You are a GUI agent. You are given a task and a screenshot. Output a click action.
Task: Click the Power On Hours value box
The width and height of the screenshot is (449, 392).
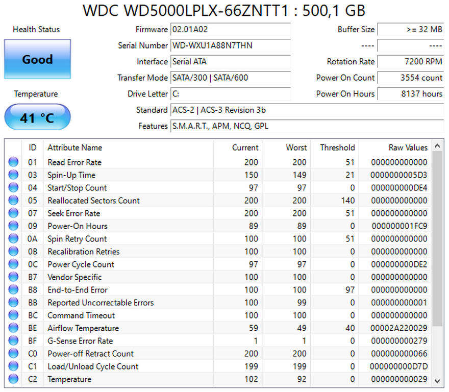410,94
